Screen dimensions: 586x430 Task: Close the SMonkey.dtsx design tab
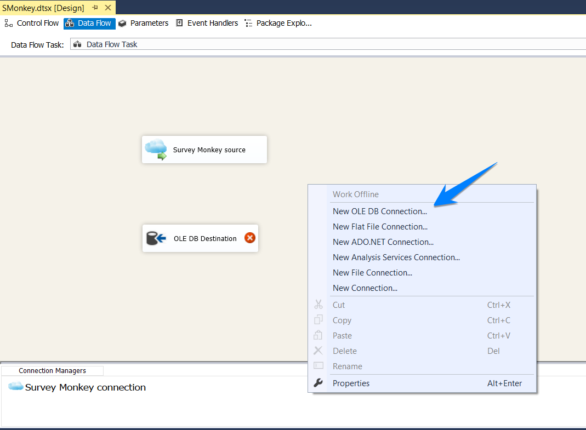point(108,8)
